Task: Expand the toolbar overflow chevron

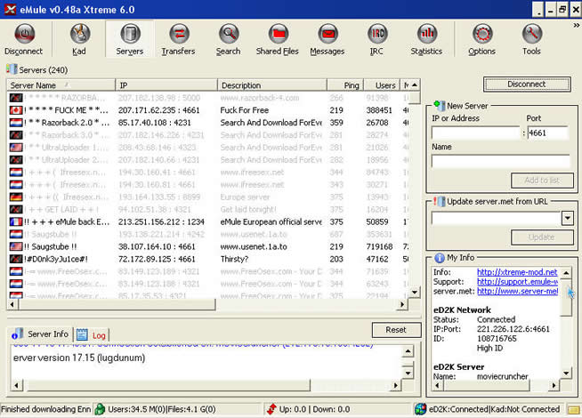Action: click(x=576, y=26)
